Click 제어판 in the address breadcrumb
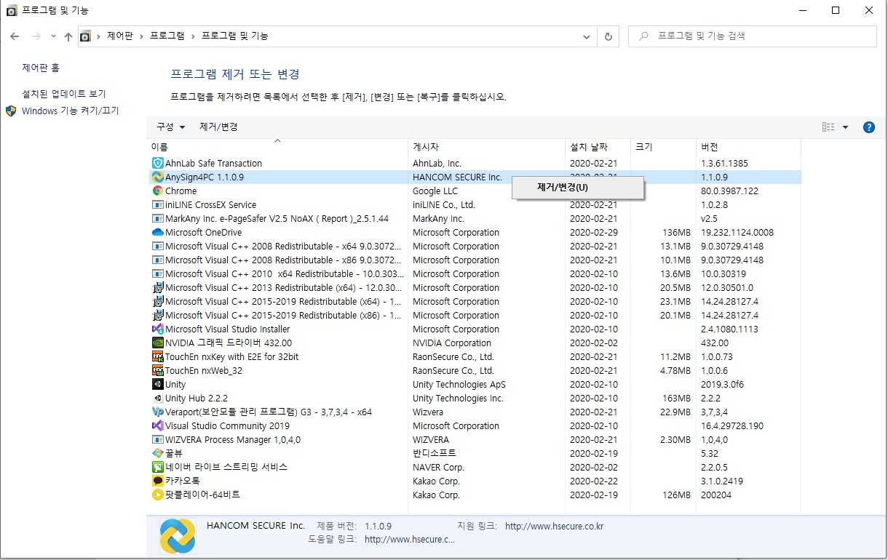Image resolution: width=888 pixels, height=560 pixels. 120,36
